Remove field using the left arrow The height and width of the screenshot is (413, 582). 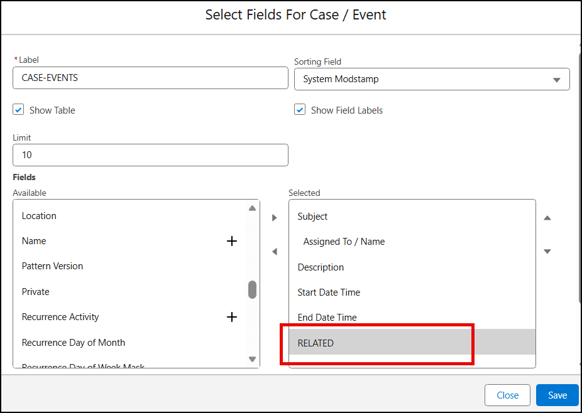274,252
